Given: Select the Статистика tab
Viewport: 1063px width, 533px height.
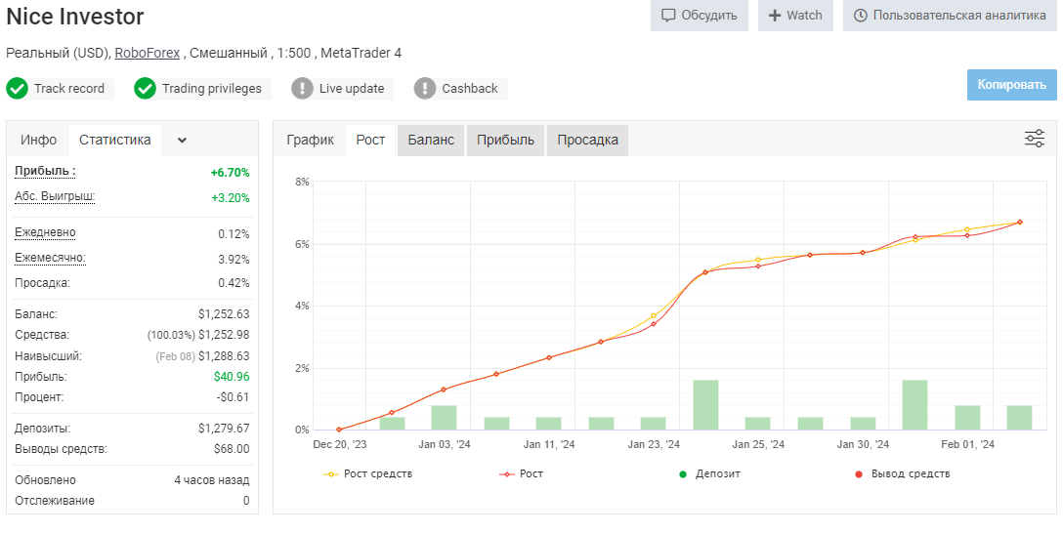Looking at the screenshot, I should point(115,141).
